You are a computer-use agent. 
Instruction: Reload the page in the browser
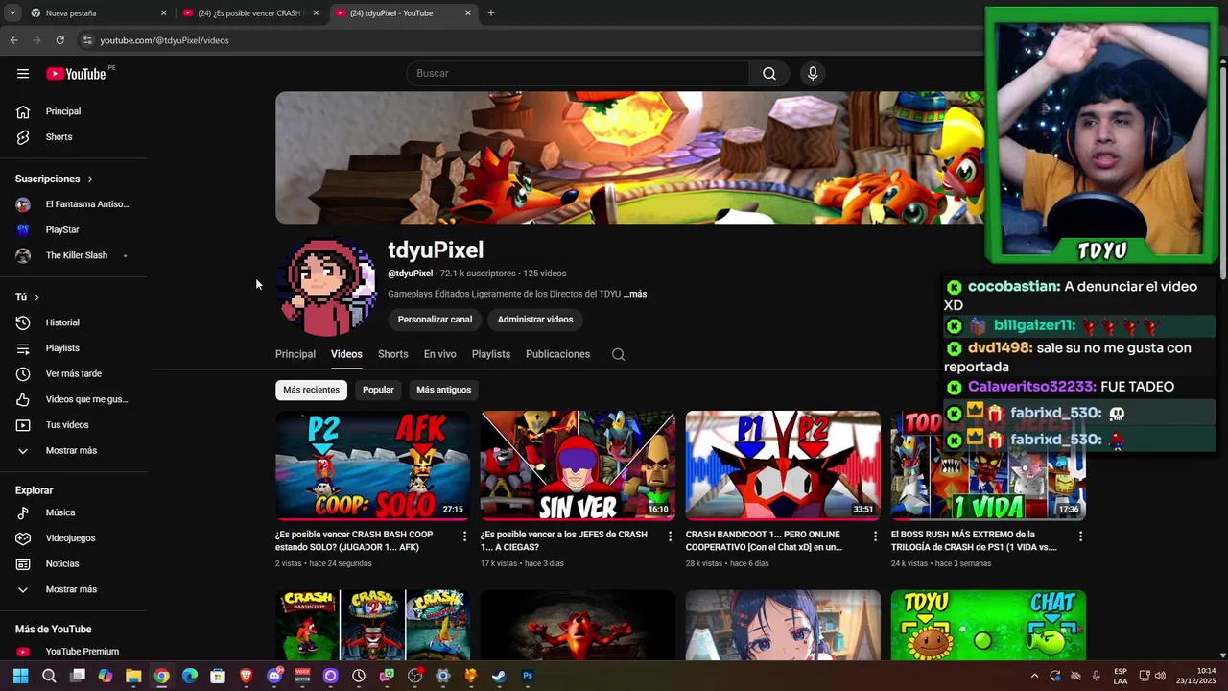59,40
